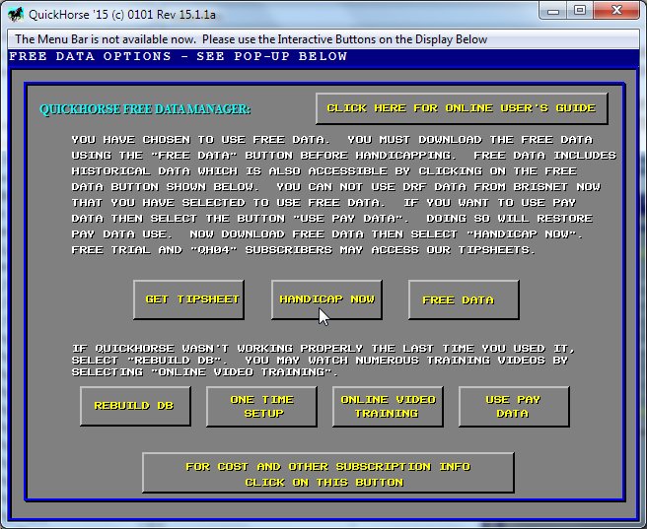Start handicapping with Handicap Now
The width and height of the screenshot is (647, 529).
tap(326, 299)
